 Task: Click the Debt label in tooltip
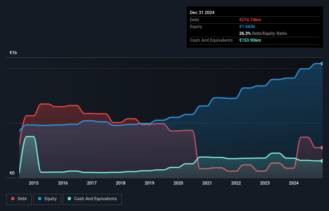pos(194,20)
